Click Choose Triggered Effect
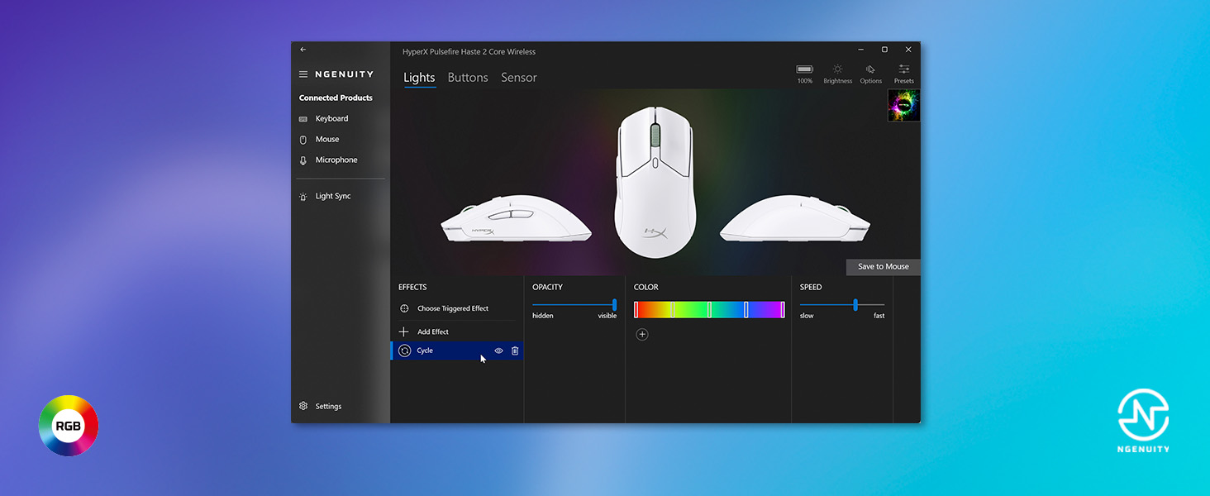This screenshot has height=496, width=1210. point(455,308)
